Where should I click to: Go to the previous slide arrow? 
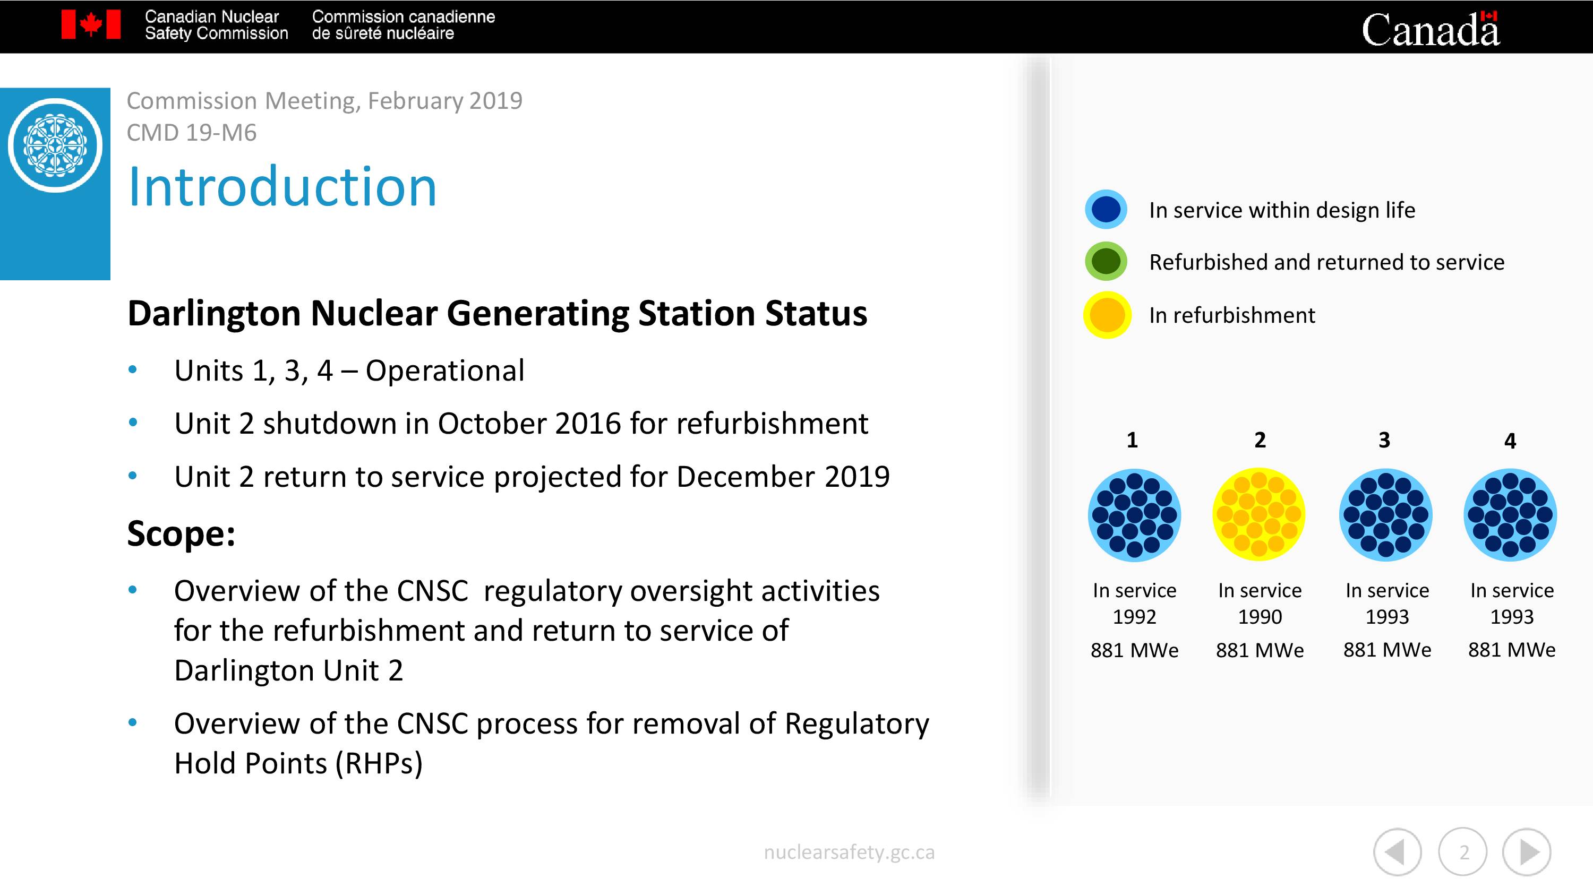(1397, 852)
